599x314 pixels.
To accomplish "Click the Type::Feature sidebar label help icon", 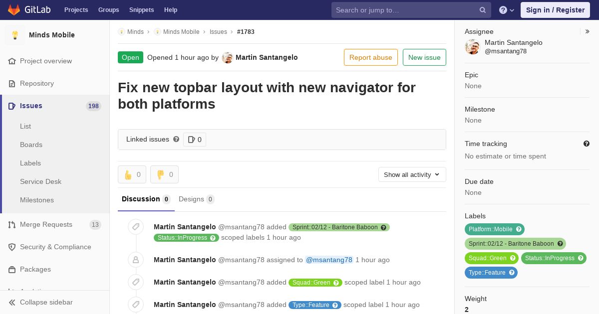I will (512, 273).
